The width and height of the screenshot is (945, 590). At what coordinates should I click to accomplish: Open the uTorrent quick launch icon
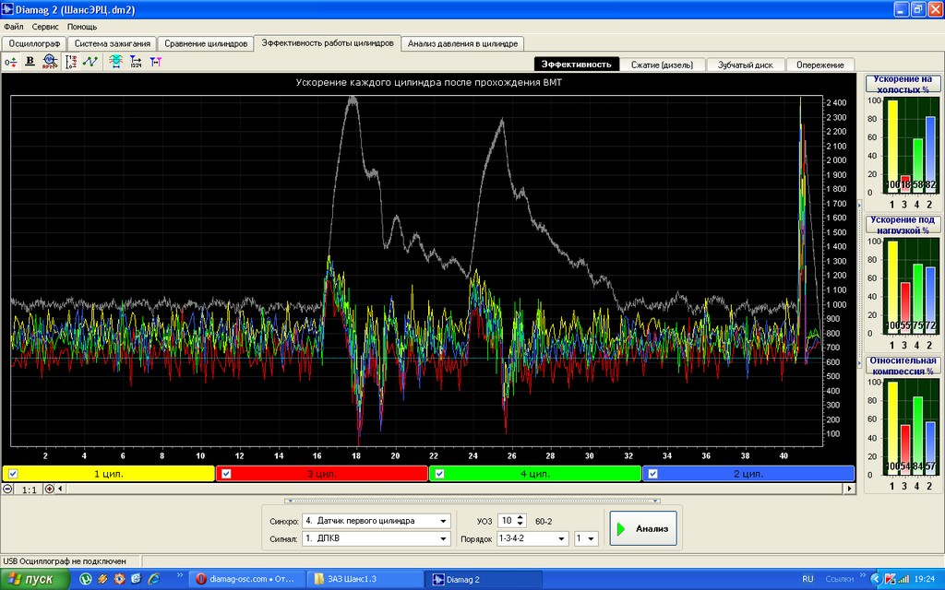pos(86,579)
